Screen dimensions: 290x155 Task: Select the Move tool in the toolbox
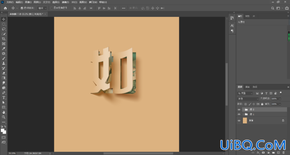click(4, 19)
